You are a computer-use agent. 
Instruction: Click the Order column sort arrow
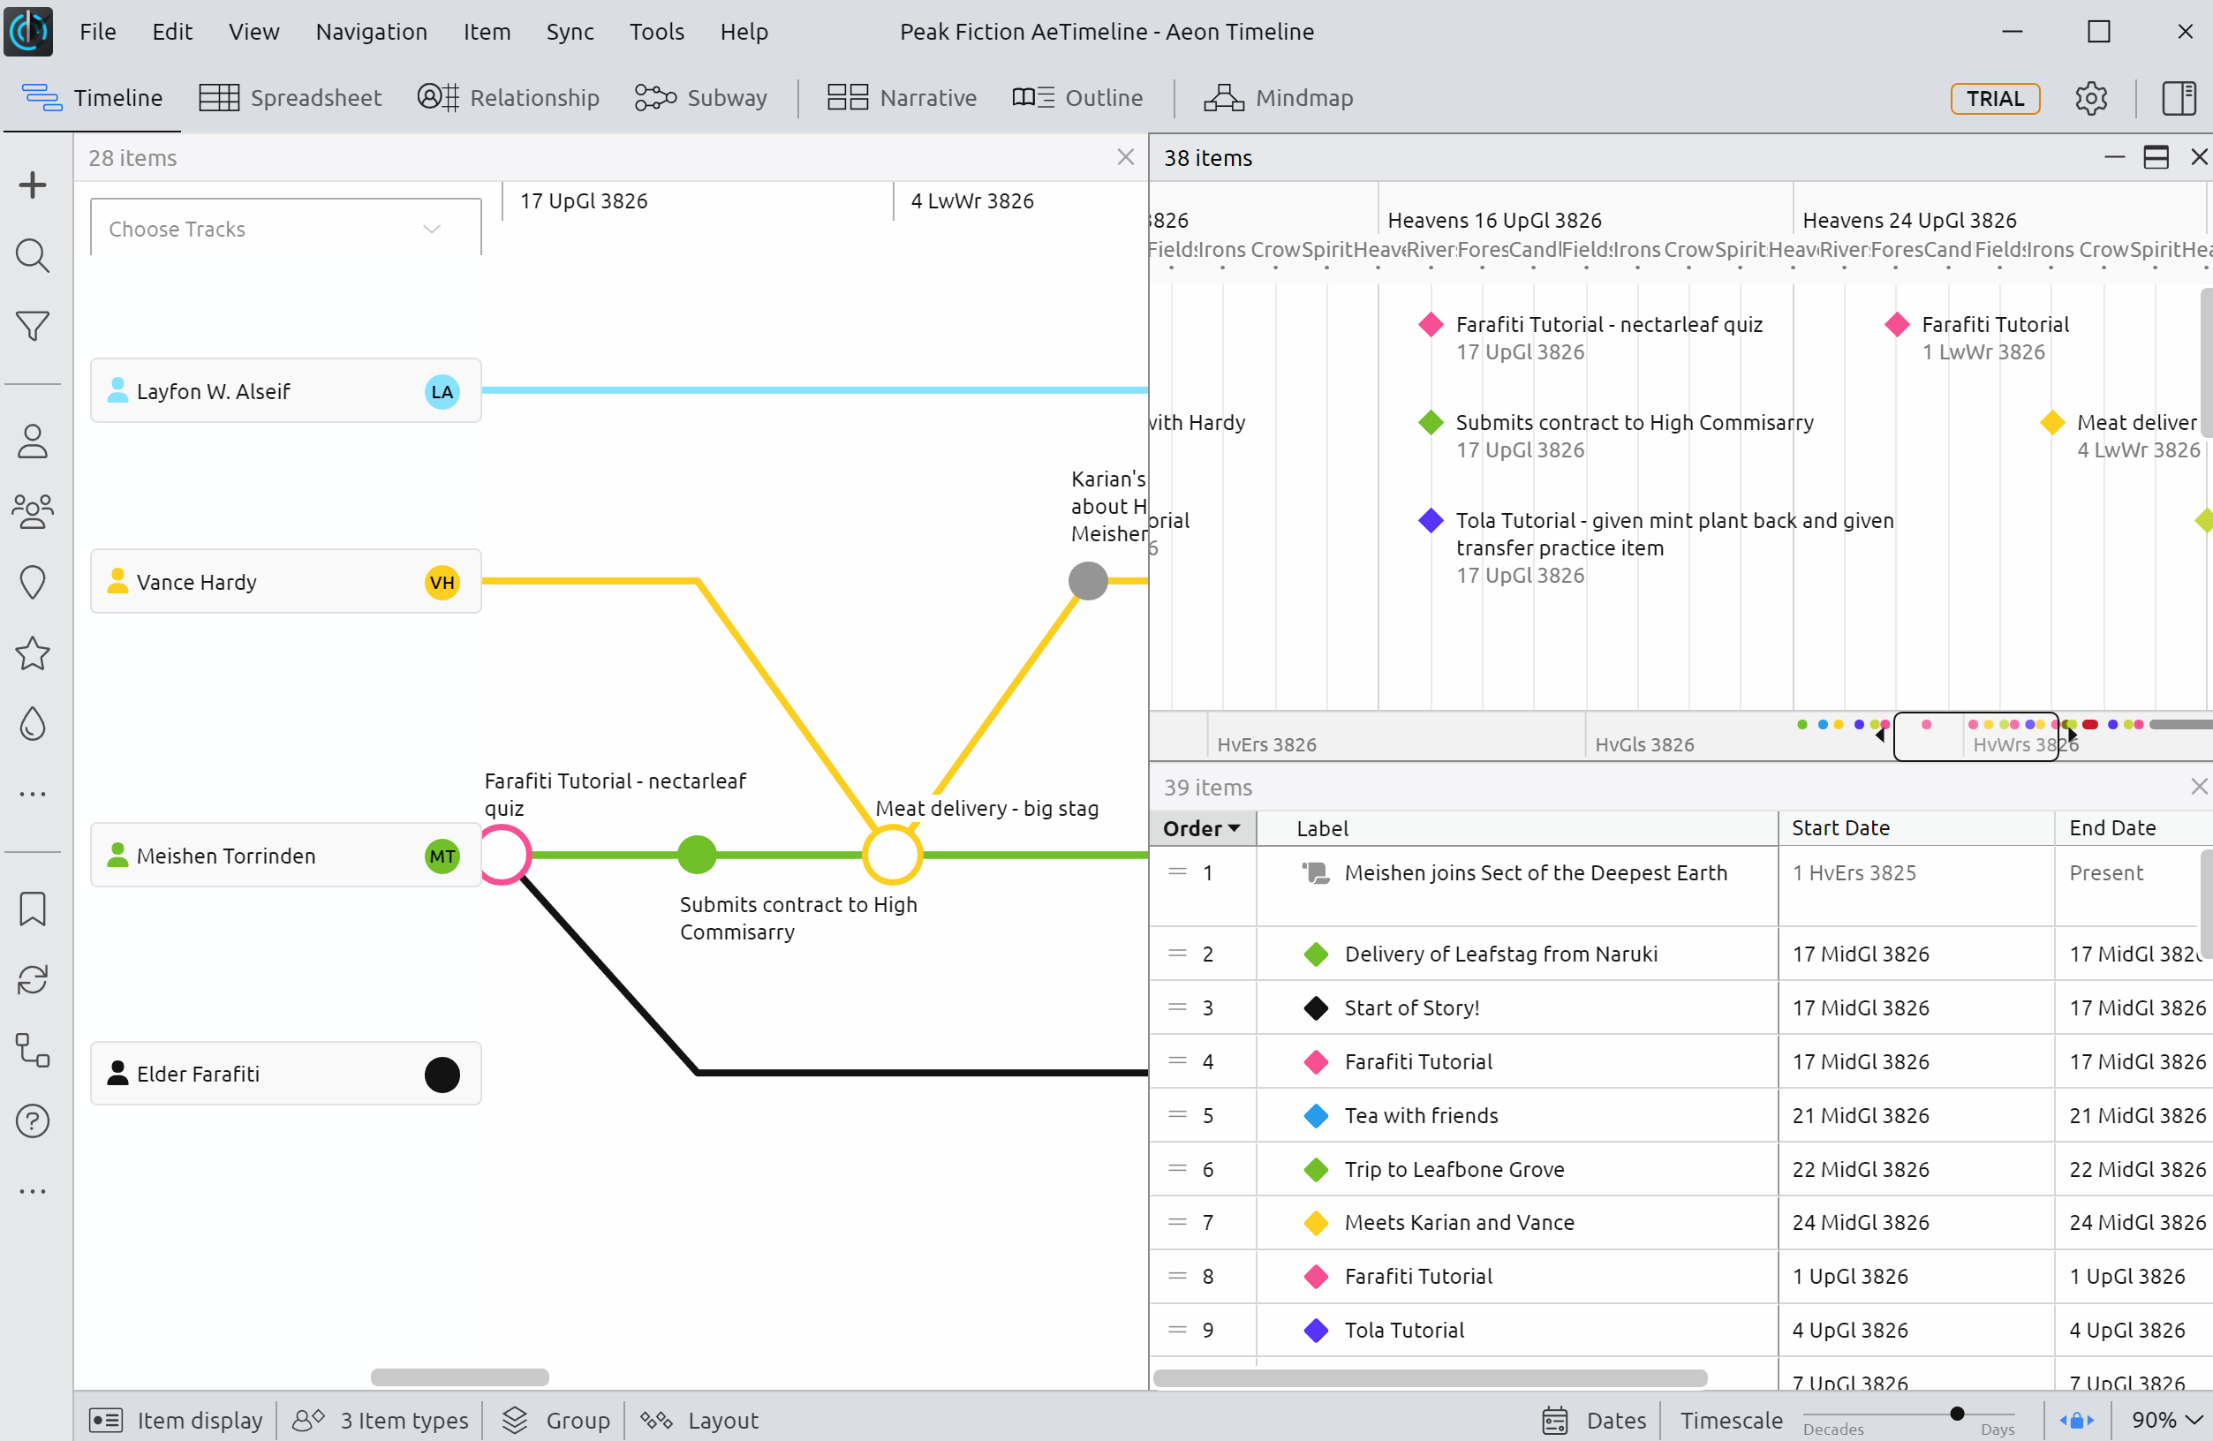pos(1234,828)
